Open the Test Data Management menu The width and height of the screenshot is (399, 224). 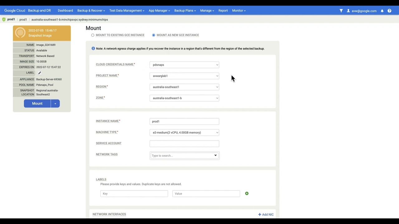point(127,11)
